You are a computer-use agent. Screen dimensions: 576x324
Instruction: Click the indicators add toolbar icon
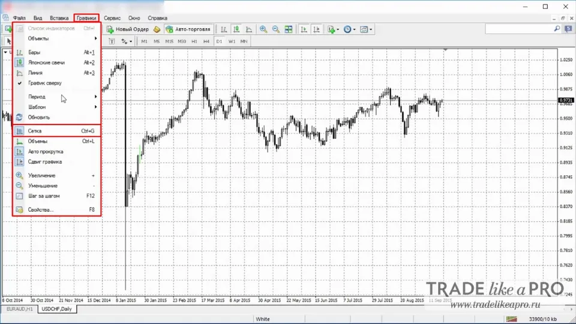coord(331,29)
